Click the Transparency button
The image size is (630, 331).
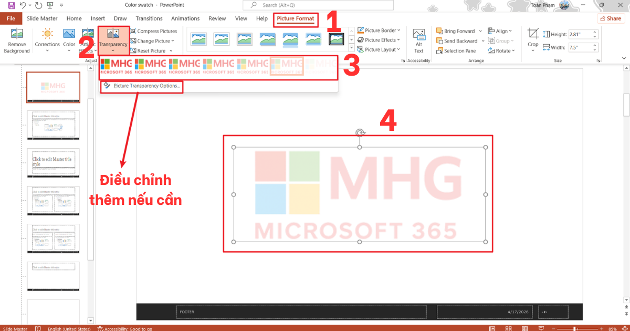[x=113, y=40]
